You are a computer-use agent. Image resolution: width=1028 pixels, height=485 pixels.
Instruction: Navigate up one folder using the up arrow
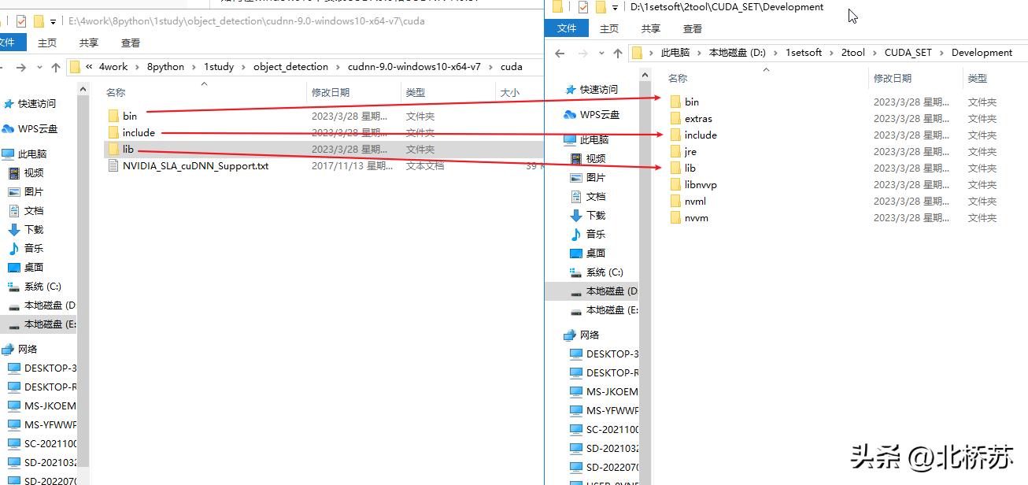click(619, 52)
